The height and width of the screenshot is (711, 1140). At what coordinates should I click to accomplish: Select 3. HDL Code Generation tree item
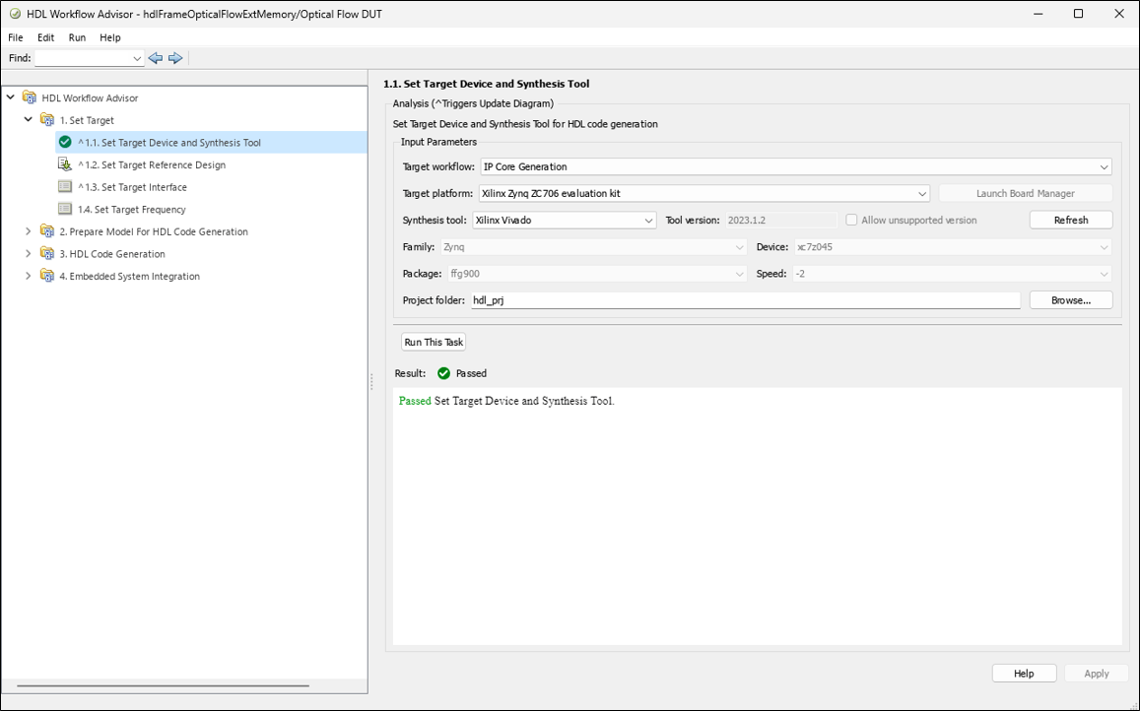[x=112, y=254]
